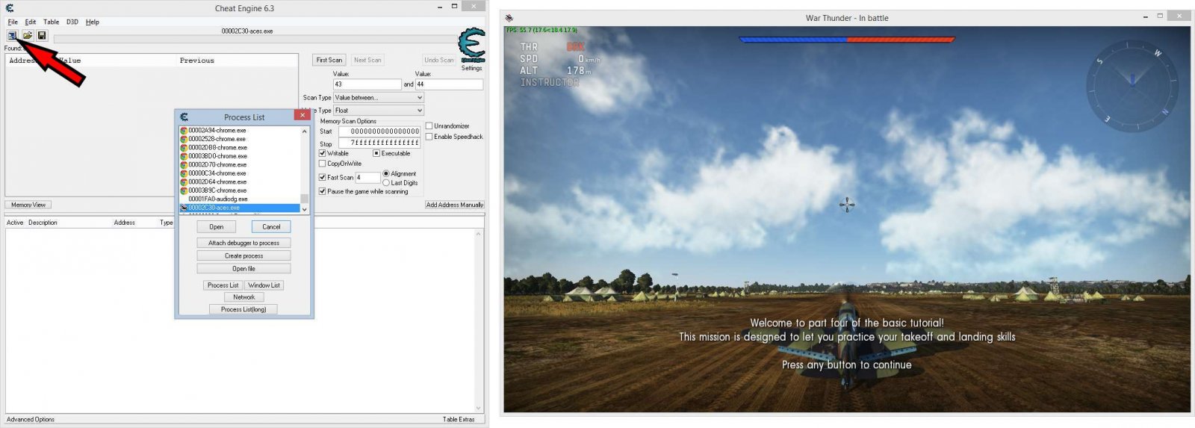Screen dimensions: 1195x428
Task: Click the scan progress bar
Action: coord(255,39)
